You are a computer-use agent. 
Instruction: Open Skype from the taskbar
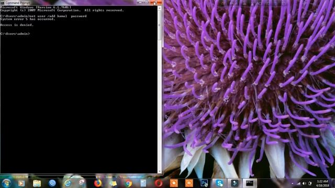pos(219,183)
